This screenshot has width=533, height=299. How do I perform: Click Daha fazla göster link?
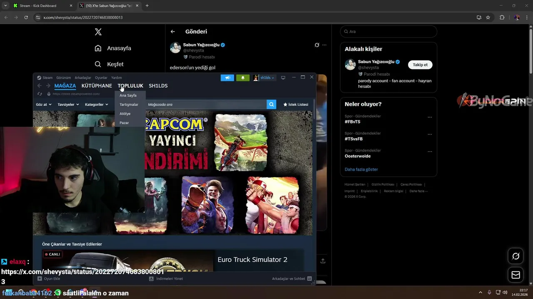point(361,169)
